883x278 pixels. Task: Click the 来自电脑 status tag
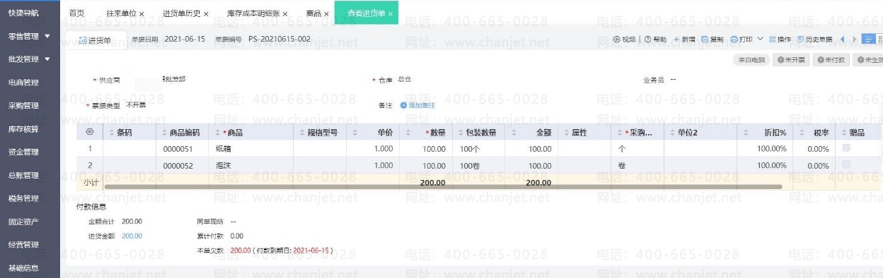(x=751, y=61)
